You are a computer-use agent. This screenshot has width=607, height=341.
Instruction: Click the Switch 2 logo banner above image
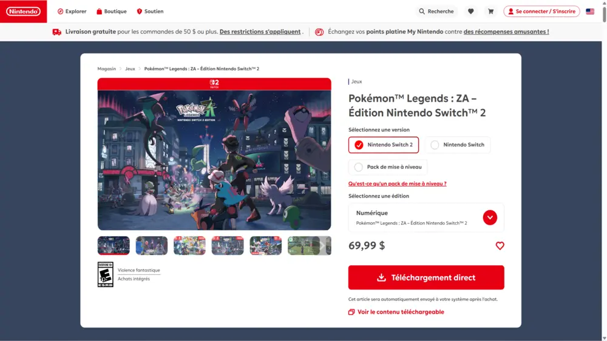pos(214,84)
